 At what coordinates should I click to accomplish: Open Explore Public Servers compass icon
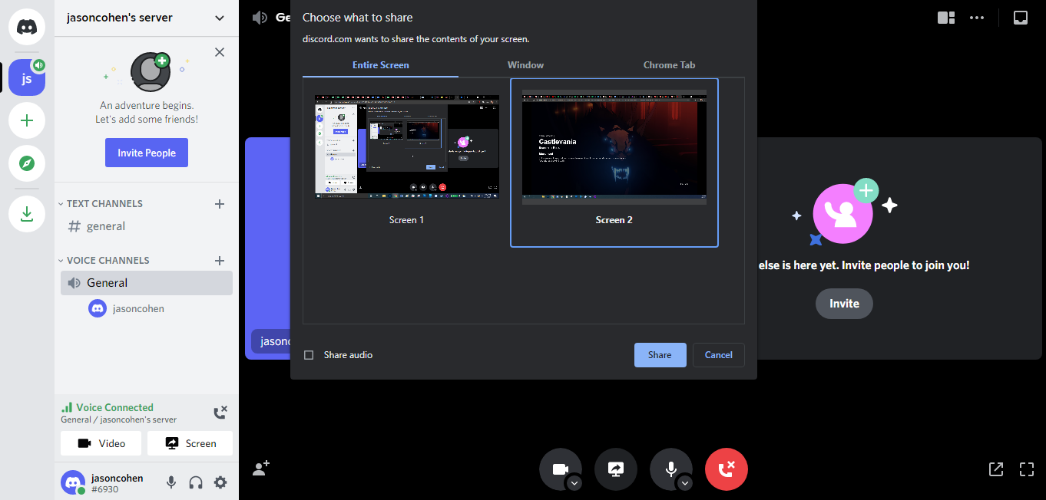[27, 163]
